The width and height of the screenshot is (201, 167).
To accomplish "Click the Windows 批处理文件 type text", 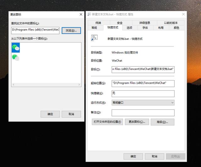I will pyautogui.click(x=125, y=53).
